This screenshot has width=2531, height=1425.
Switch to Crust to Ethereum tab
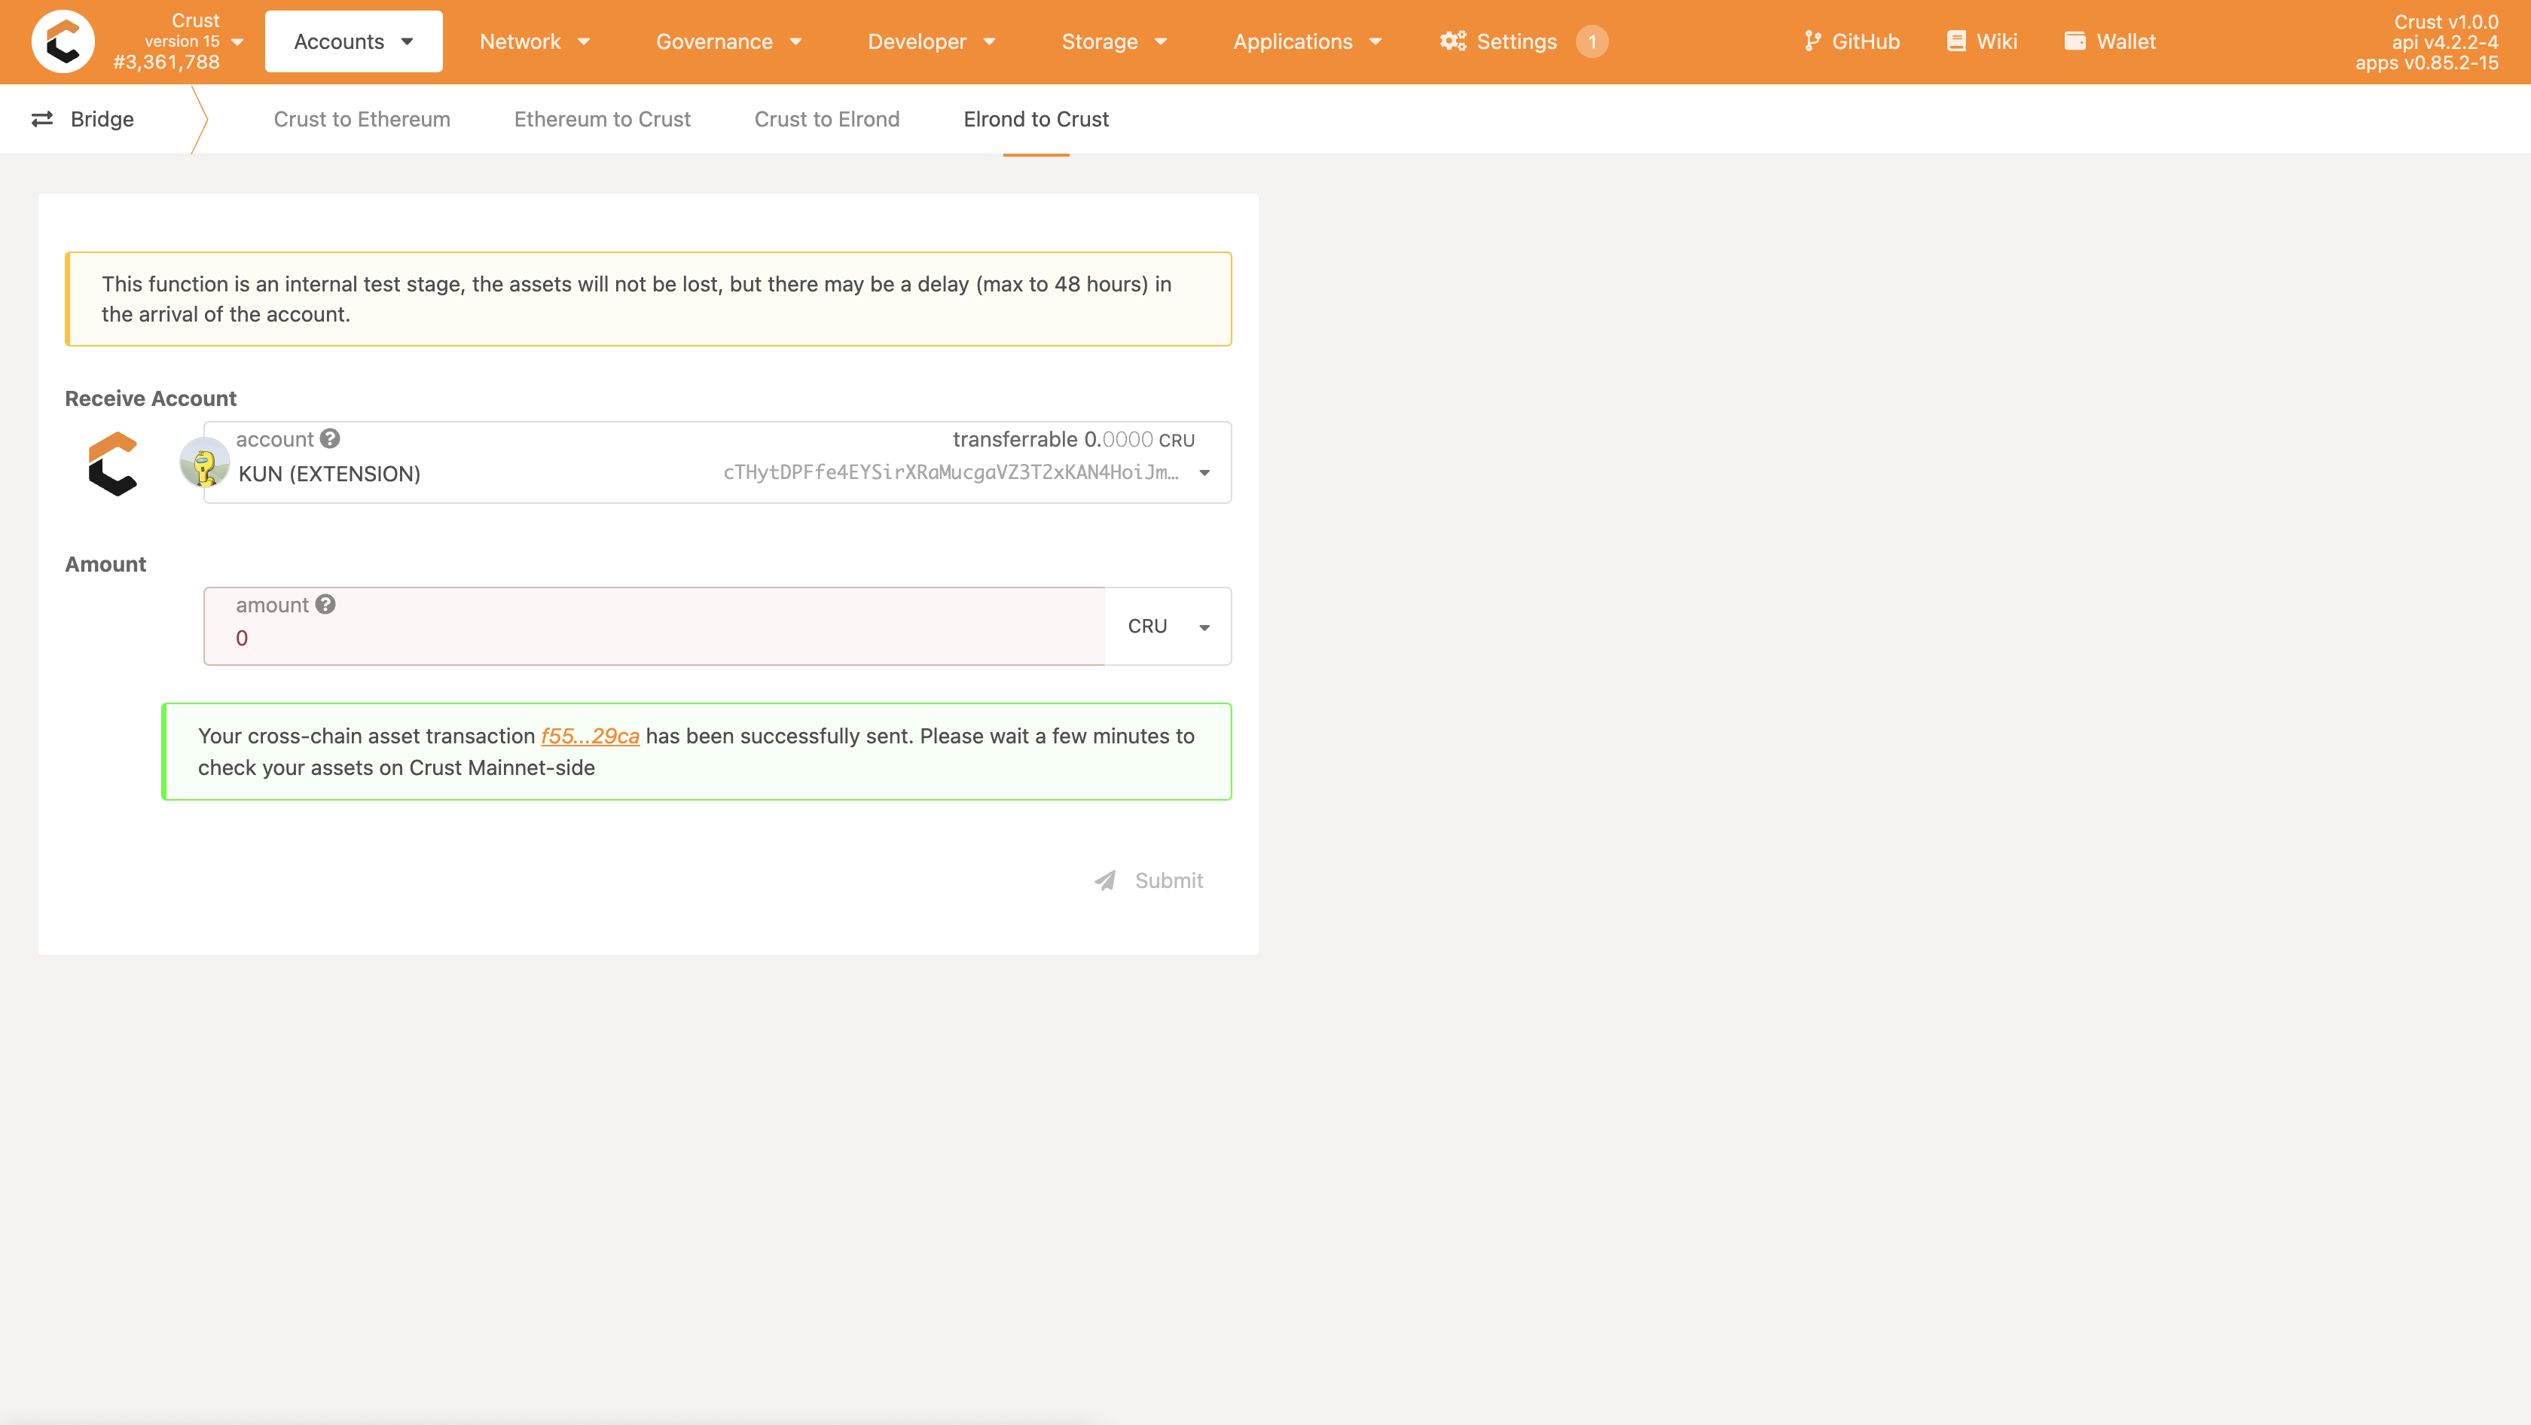(x=362, y=119)
